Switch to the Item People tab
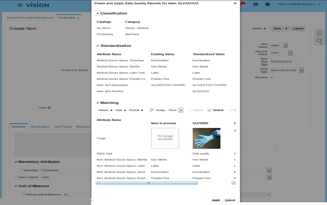 [x=63, y=127]
